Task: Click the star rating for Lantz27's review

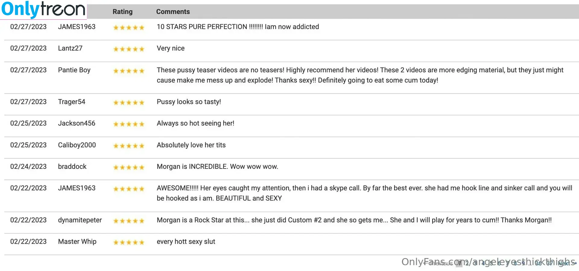Action: coord(129,49)
